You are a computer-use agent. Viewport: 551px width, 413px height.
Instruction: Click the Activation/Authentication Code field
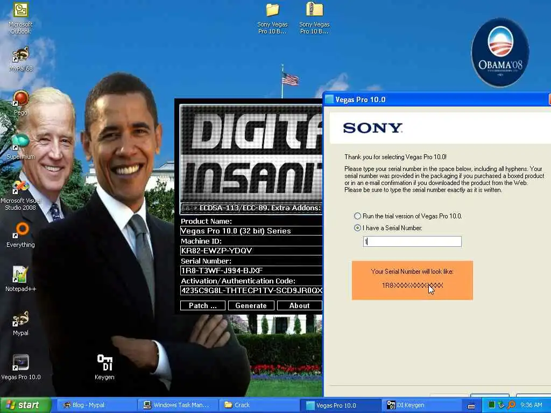point(251,290)
